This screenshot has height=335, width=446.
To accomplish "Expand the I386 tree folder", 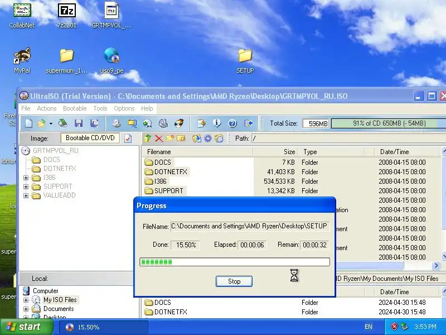I will (x=26, y=178).
